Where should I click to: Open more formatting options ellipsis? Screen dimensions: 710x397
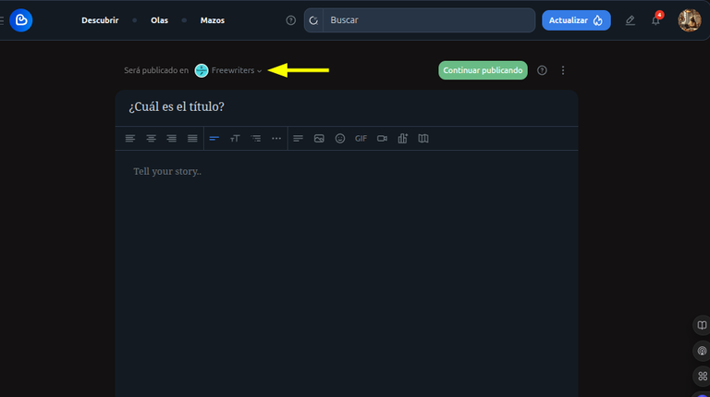click(x=276, y=138)
